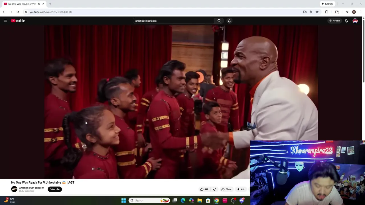Open the YouTube hamburger guide menu

(x=5, y=21)
